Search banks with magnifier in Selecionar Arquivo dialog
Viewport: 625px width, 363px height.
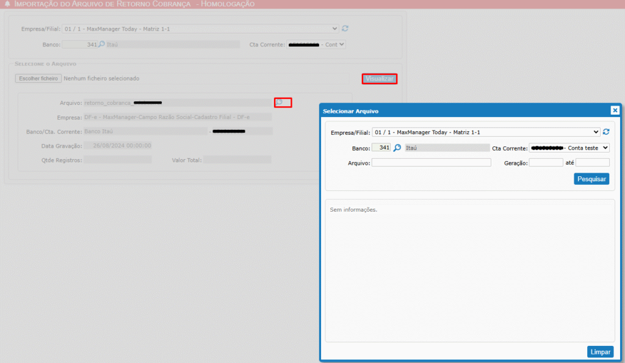click(397, 148)
